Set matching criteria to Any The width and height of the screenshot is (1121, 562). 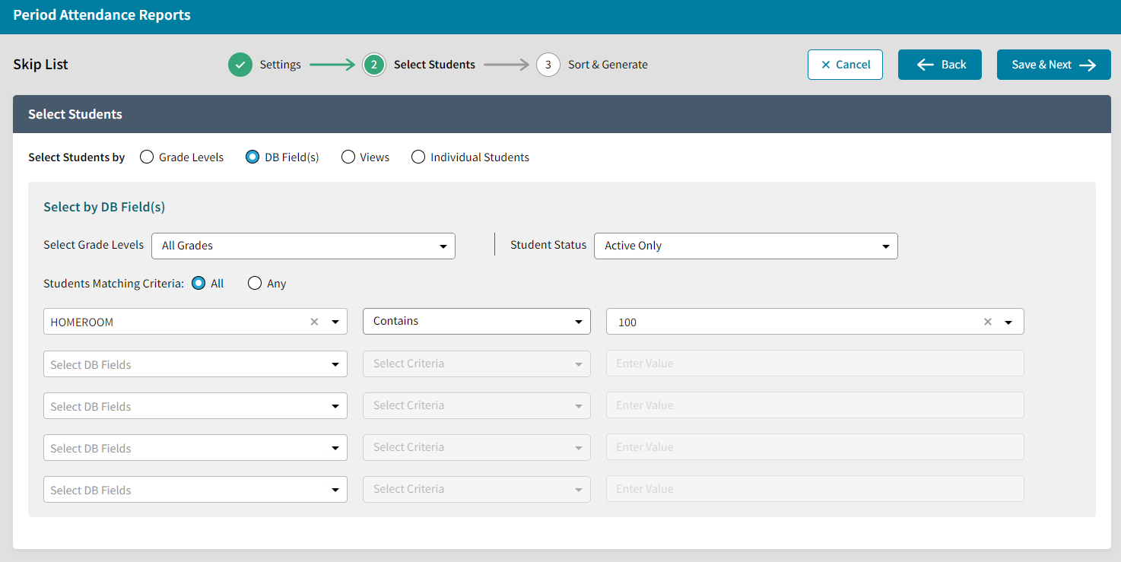(256, 283)
